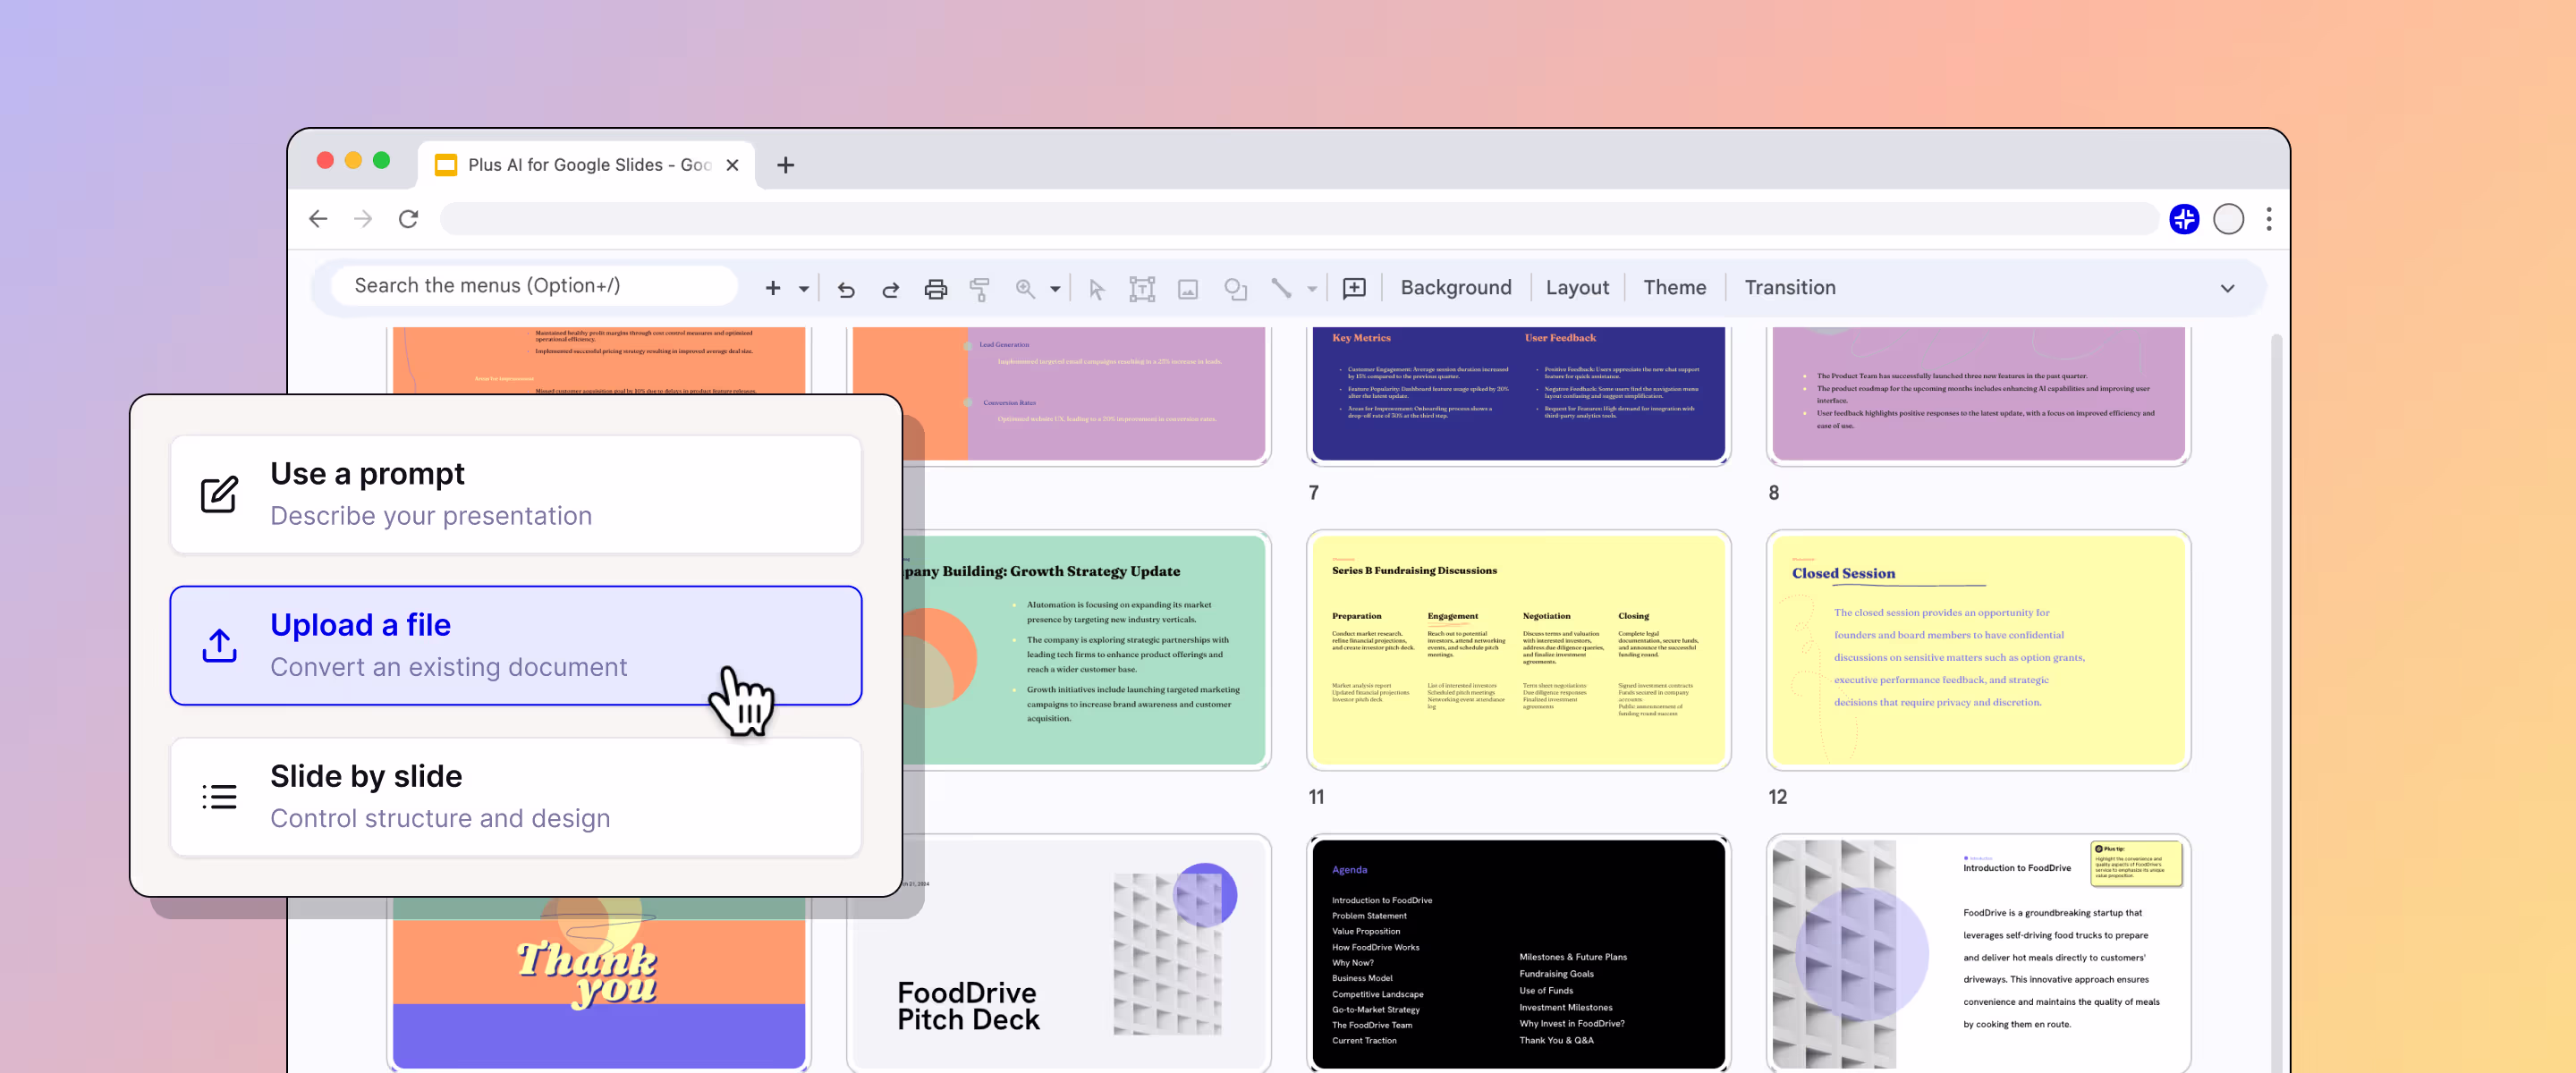Image resolution: width=2576 pixels, height=1073 pixels.
Task: Click the Zoom magnifier icon
Action: (x=1025, y=288)
